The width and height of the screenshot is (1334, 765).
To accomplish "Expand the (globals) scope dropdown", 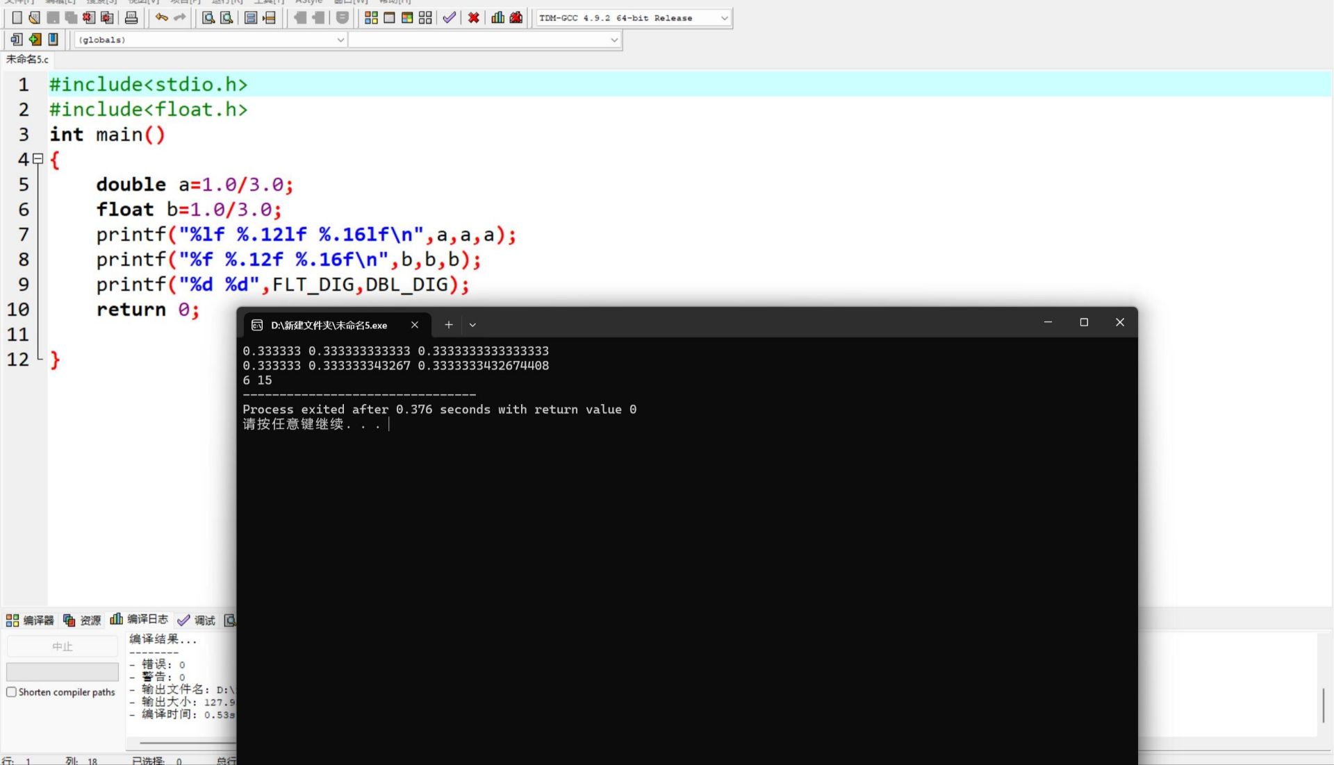I will pyautogui.click(x=340, y=40).
